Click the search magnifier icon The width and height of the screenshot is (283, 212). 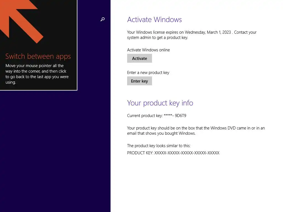click(x=103, y=19)
